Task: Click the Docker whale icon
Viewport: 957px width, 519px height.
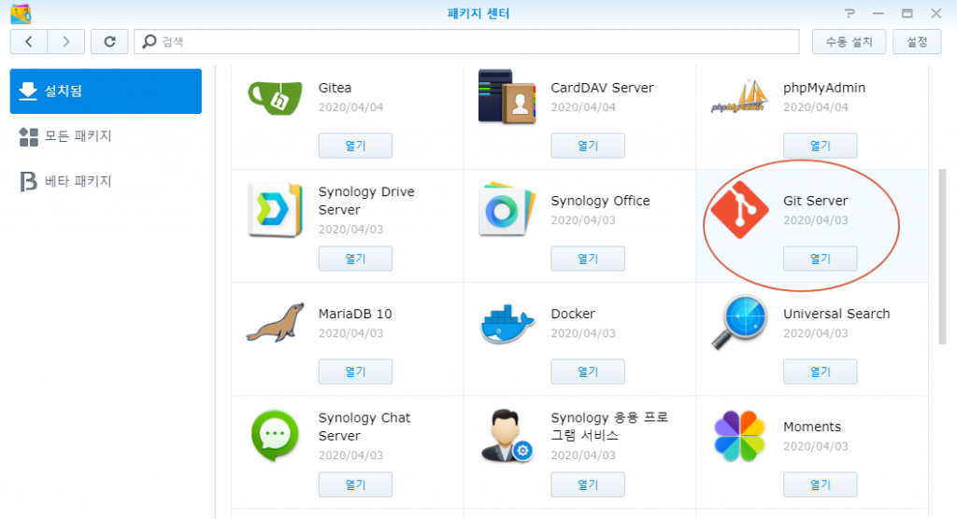Action: click(507, 323)
